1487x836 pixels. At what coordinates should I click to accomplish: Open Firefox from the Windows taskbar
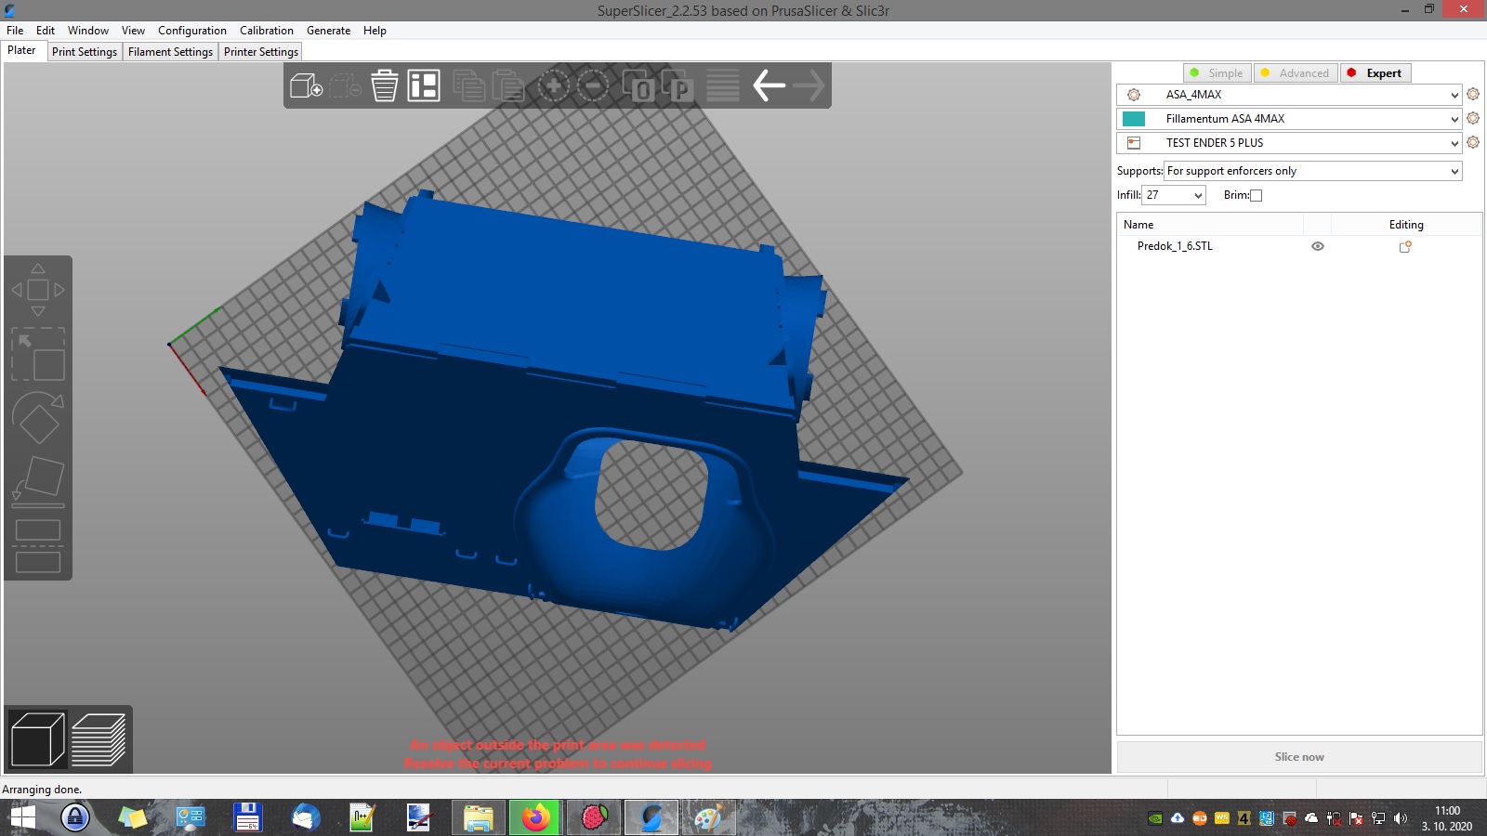[534, 818]
